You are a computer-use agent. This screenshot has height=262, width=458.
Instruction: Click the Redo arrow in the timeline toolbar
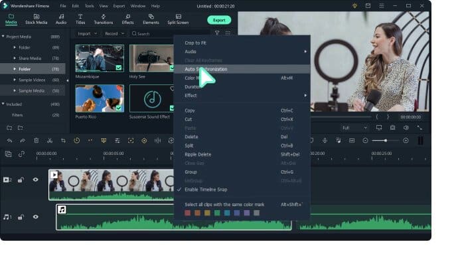(x=23, y=141)
